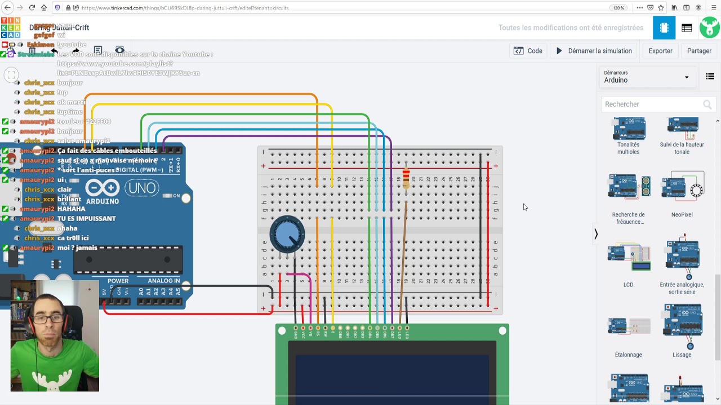Switch to the component list view
Screen dimensions: 721x405
[x=687, y=28]
